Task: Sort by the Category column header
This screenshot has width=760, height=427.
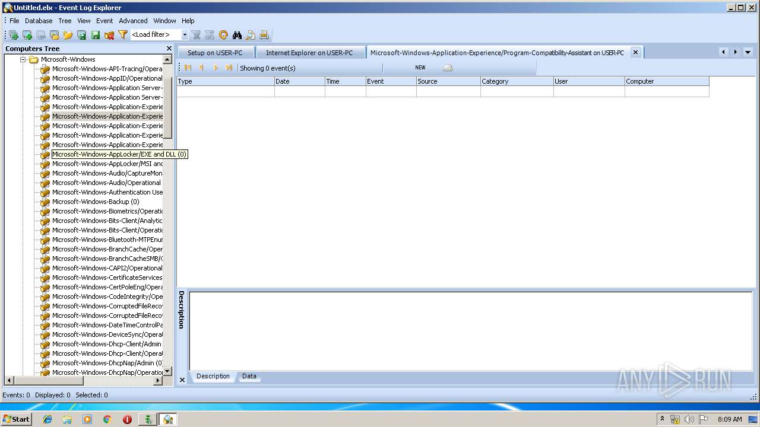Action: (517, 81)
